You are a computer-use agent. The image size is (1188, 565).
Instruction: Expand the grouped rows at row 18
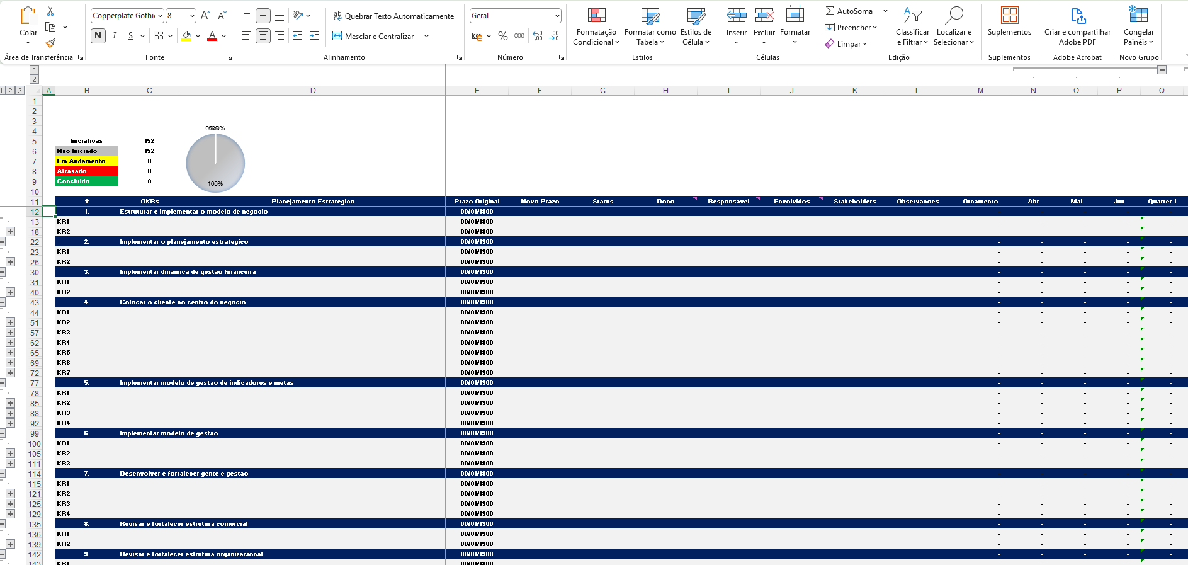[11, 232]
